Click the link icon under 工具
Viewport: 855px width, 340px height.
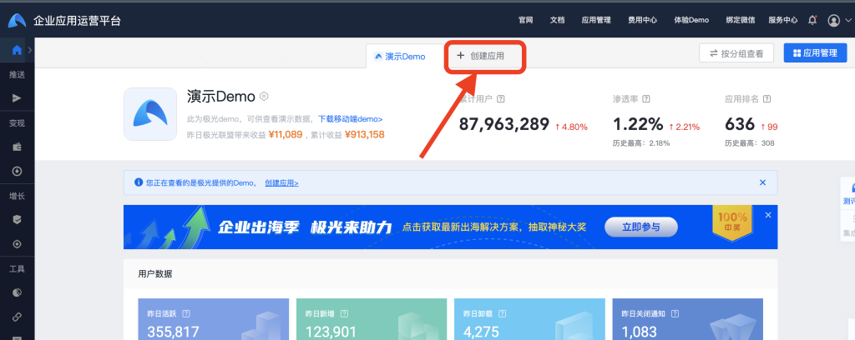tap(17, 317)
